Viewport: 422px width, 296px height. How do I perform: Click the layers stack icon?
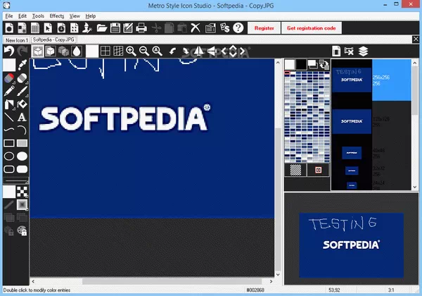tap(363, 51)
